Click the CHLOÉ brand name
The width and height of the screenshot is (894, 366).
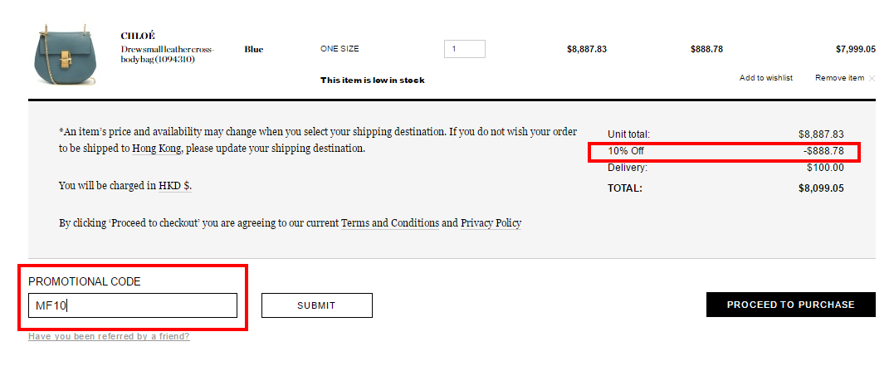point(138,36)
